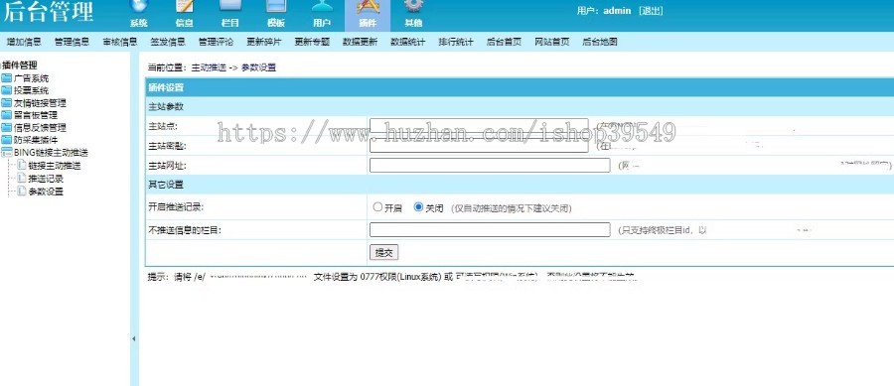The height and width of the screenshot is (386, 894).
Task: Select the 关闭 radio for push records
Action: click(x=418, y=207)
